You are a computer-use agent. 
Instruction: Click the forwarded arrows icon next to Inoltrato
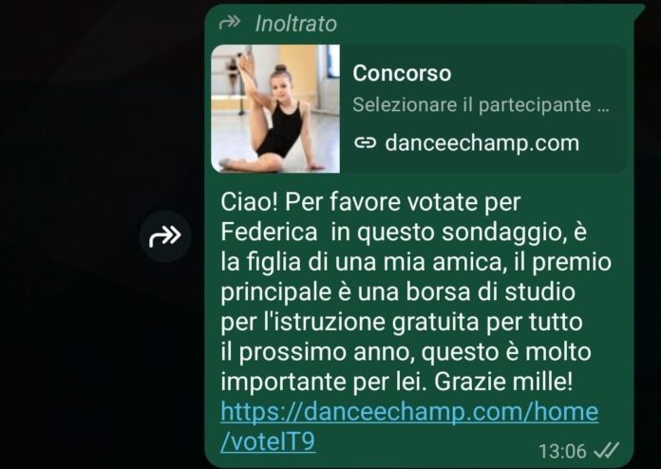pyautogui.click(x=230, y=23)
